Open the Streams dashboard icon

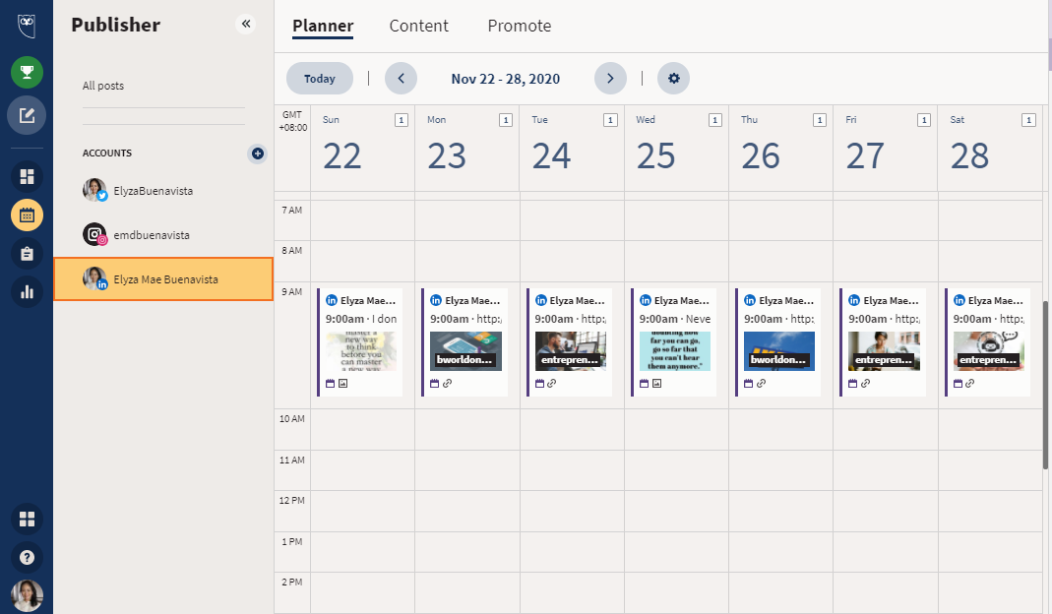click(27, 177)
